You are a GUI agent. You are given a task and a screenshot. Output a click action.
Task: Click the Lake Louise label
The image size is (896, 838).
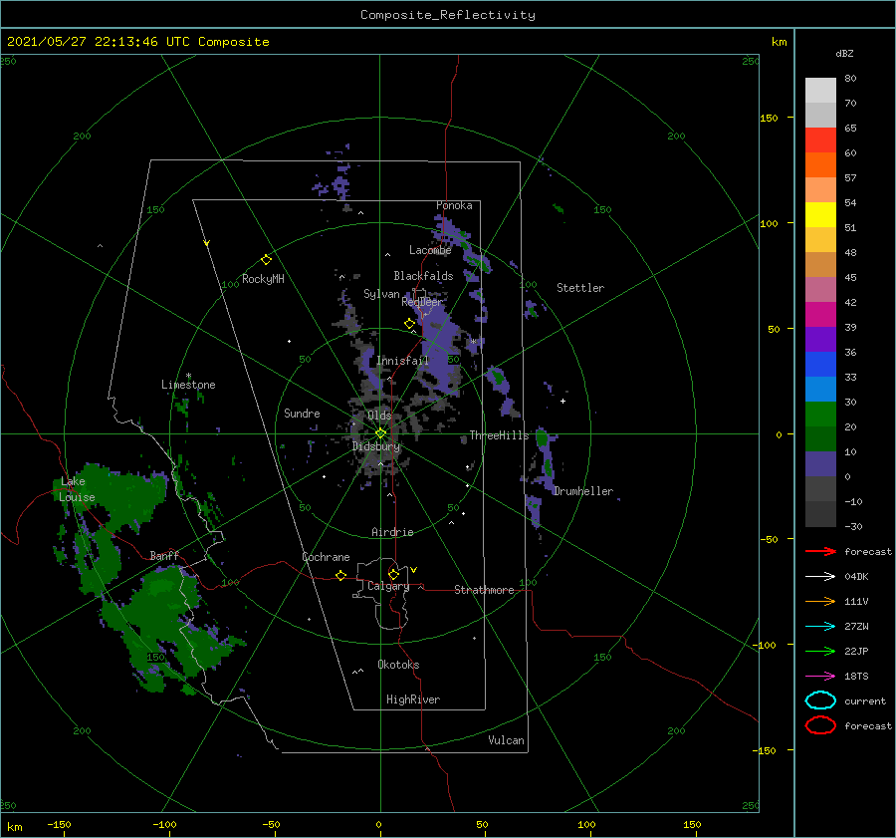77,489
